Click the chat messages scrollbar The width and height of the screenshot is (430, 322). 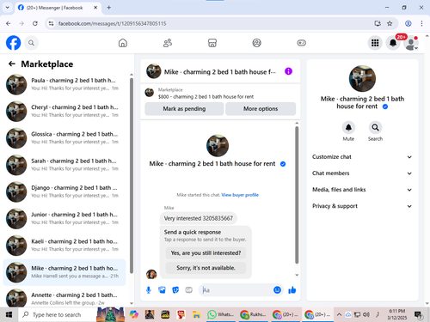tap(297, 195)
